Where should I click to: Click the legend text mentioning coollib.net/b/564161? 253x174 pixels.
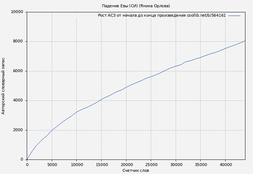[162, 16]
